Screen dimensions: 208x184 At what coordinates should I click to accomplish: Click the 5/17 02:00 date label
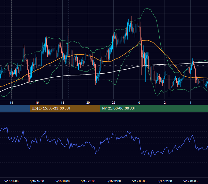pos(165,181)
